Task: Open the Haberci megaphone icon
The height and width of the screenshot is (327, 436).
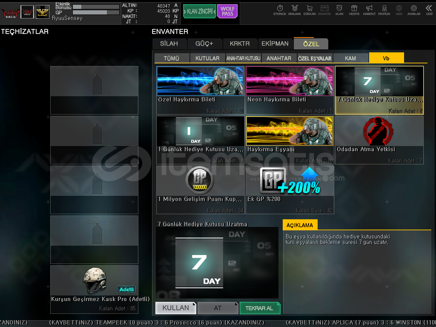Action: pyautogui.click(x=369, y=10)
